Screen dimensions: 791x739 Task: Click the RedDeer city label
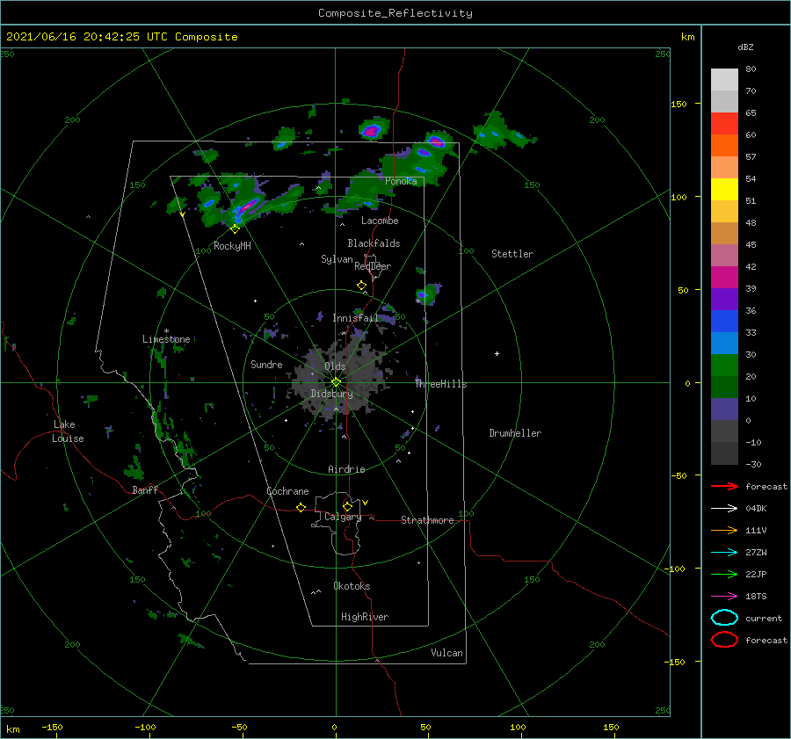coord(373,266)
